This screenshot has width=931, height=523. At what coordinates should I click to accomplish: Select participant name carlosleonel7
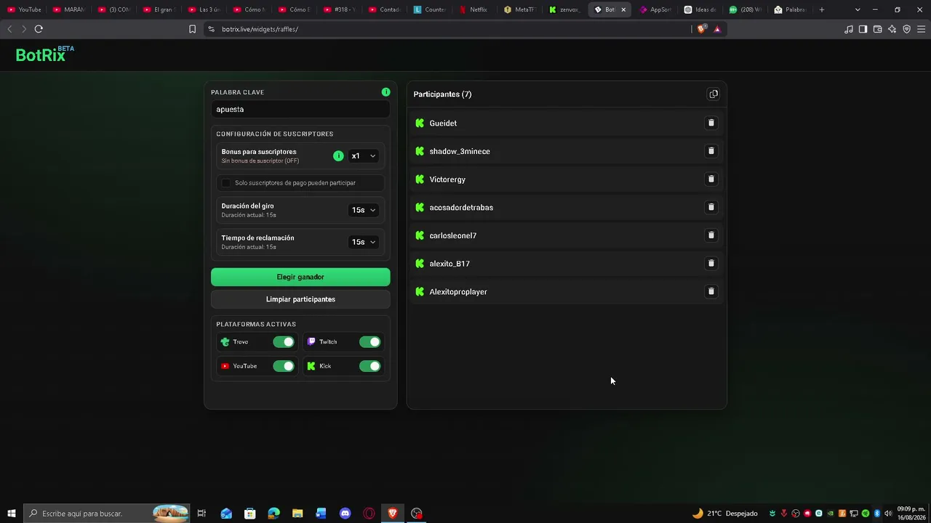point(453,235)
